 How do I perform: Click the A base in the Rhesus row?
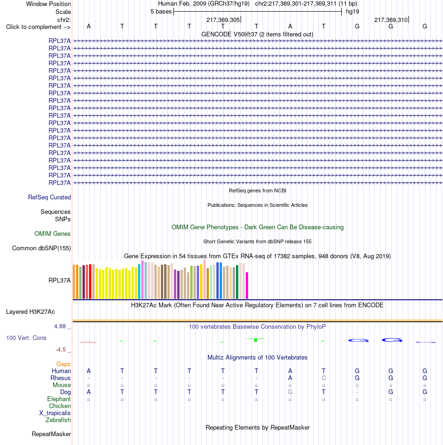click(290, 378)
